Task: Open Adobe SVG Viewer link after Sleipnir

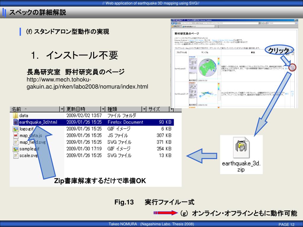Action: (226, 40)
